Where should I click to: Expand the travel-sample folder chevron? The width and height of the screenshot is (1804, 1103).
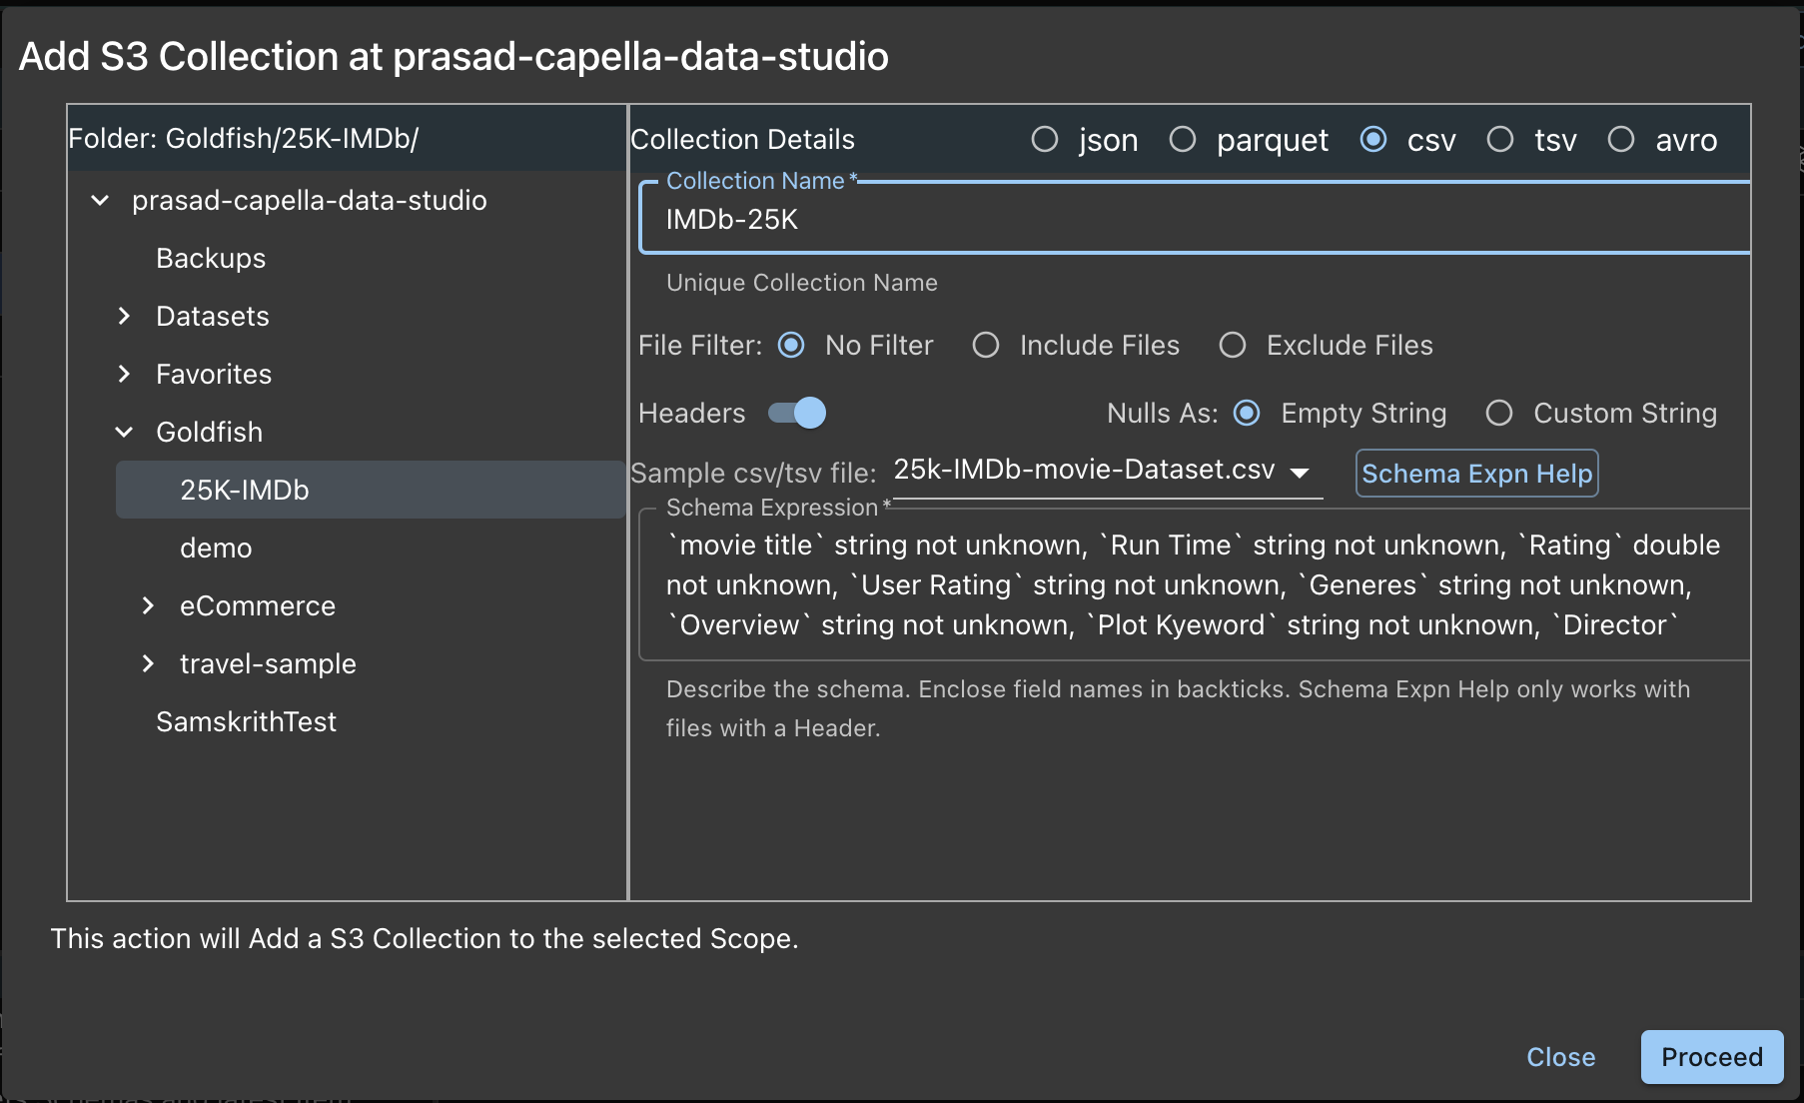(x=148, y=663)
